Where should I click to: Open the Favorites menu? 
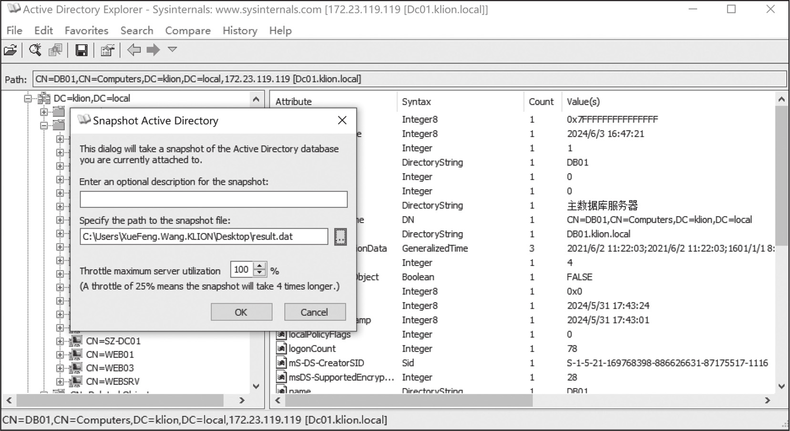[86, 30]
